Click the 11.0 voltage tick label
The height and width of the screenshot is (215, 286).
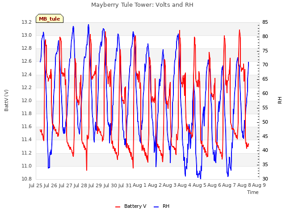pyautogui.click(x=27, y=166)
